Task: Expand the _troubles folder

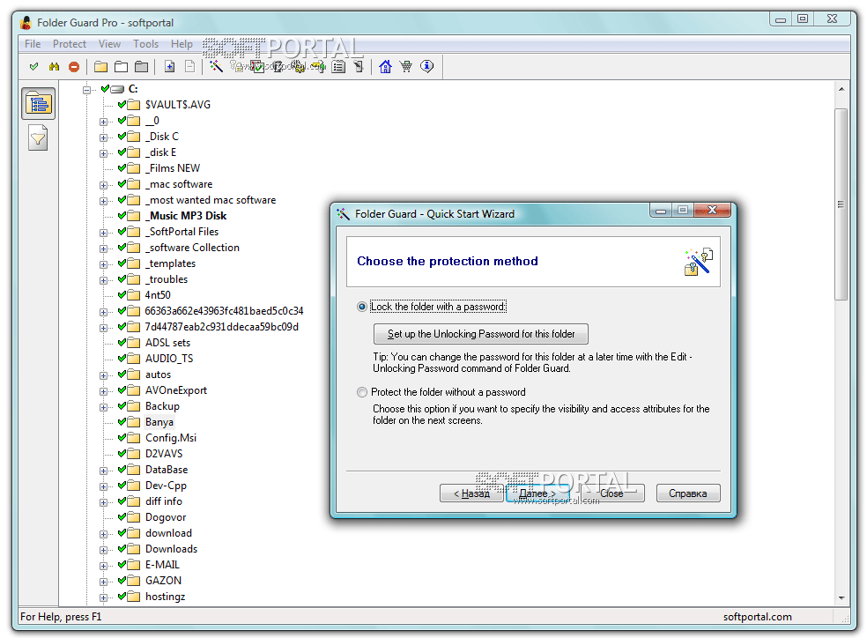Action: tap(103, 280)
